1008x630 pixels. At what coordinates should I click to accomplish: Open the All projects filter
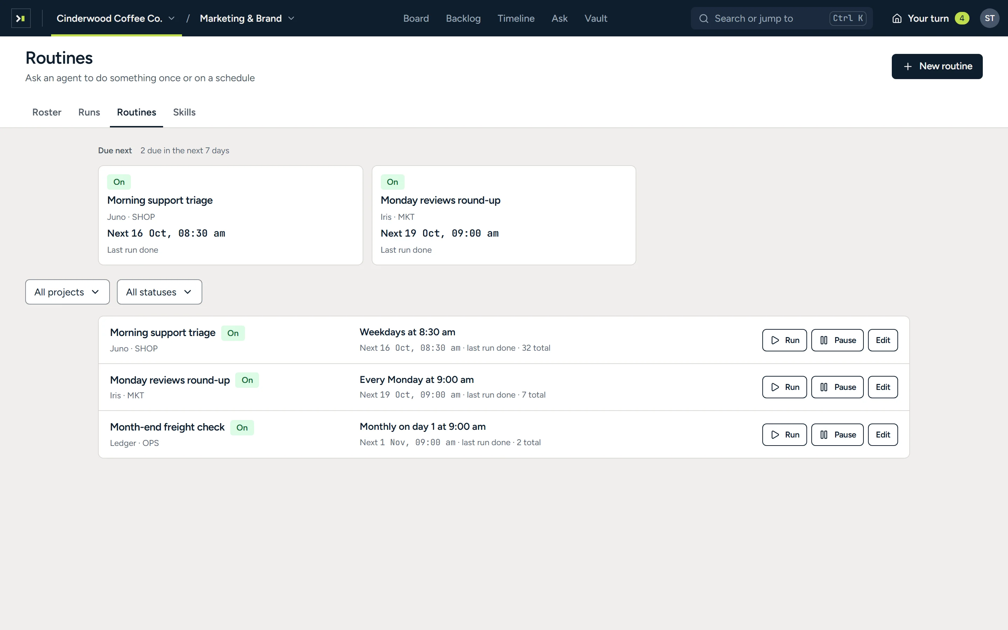[68, 292]
